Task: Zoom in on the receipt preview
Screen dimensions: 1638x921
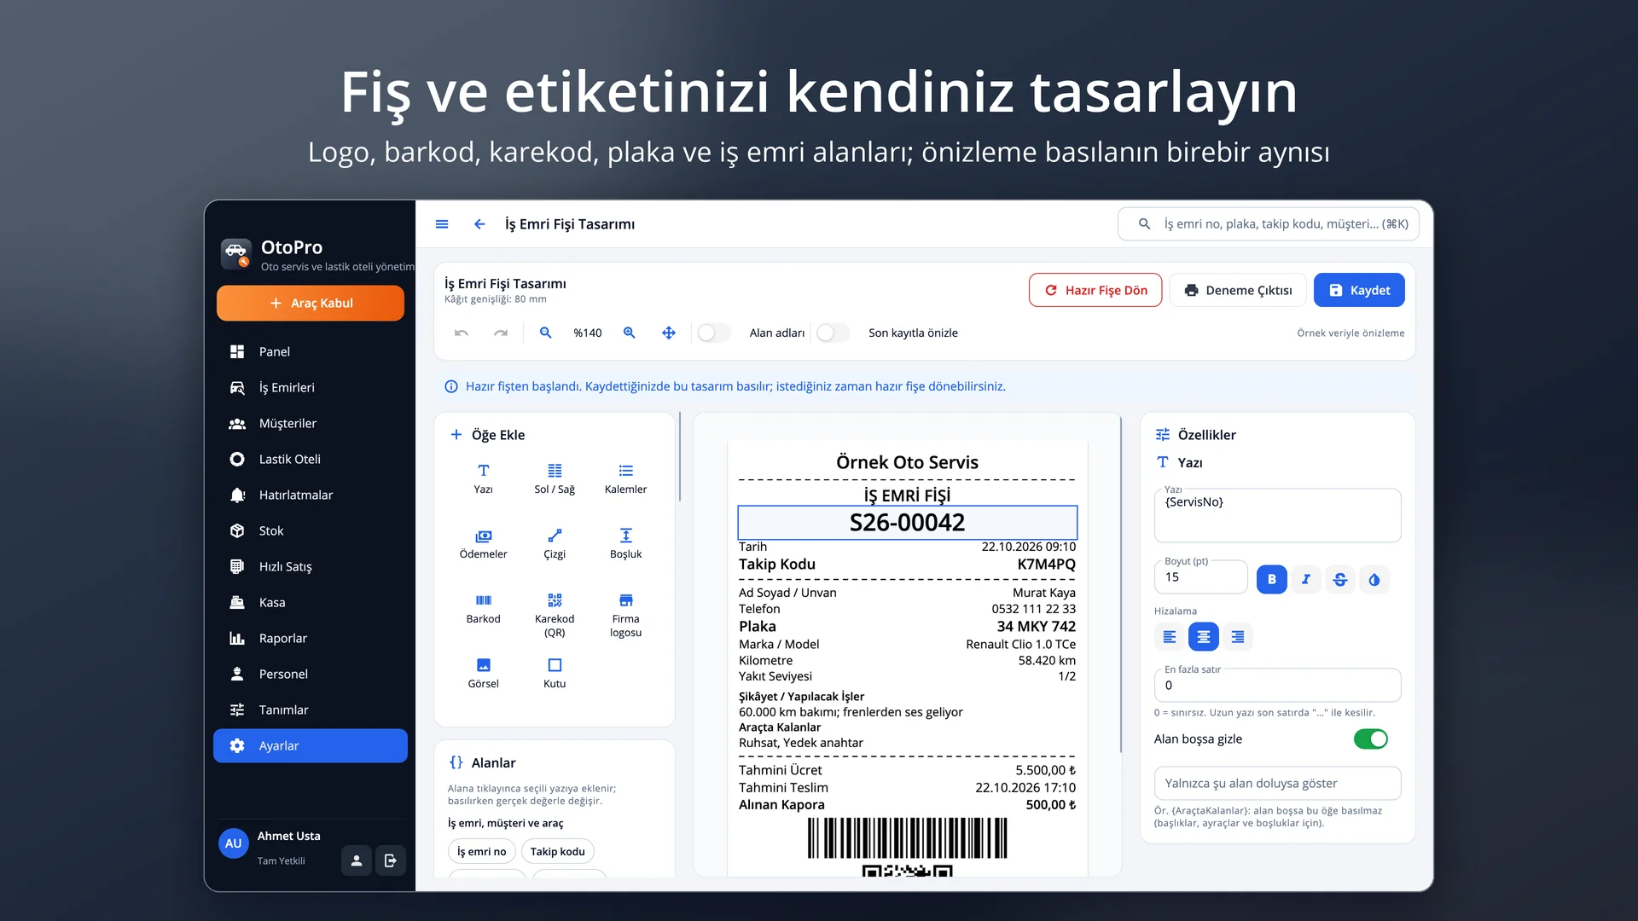Action: [x=630, y=333]
